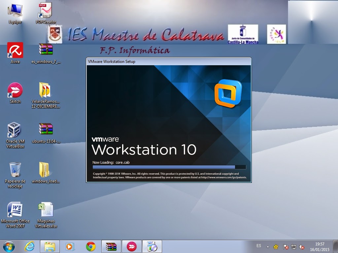The width and height of the screenshot is (338, 253).
Task: Open Microsoft Office Word 2007 shortcut
Action: [15, 215]
